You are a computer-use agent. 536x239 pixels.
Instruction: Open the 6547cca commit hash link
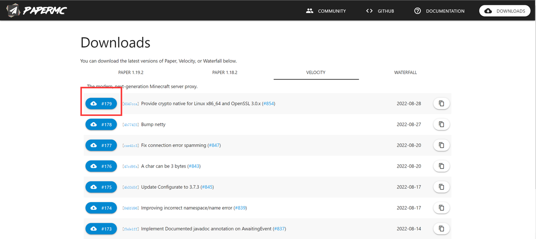click(131, 104)
